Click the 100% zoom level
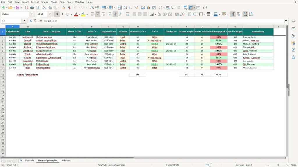Image resolution: width=298 pixels, height=167 pixels. (294, 165)
